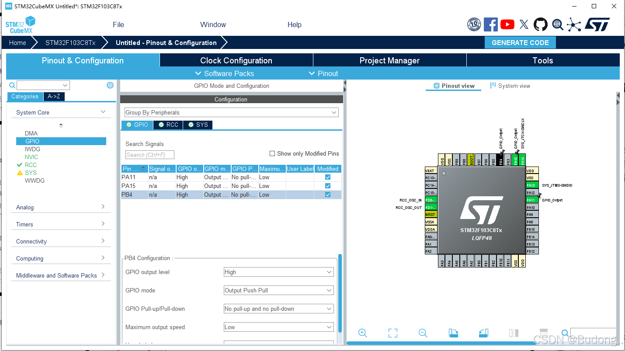
Task: Show the A->Z category list
Action: tap(54, 97)
